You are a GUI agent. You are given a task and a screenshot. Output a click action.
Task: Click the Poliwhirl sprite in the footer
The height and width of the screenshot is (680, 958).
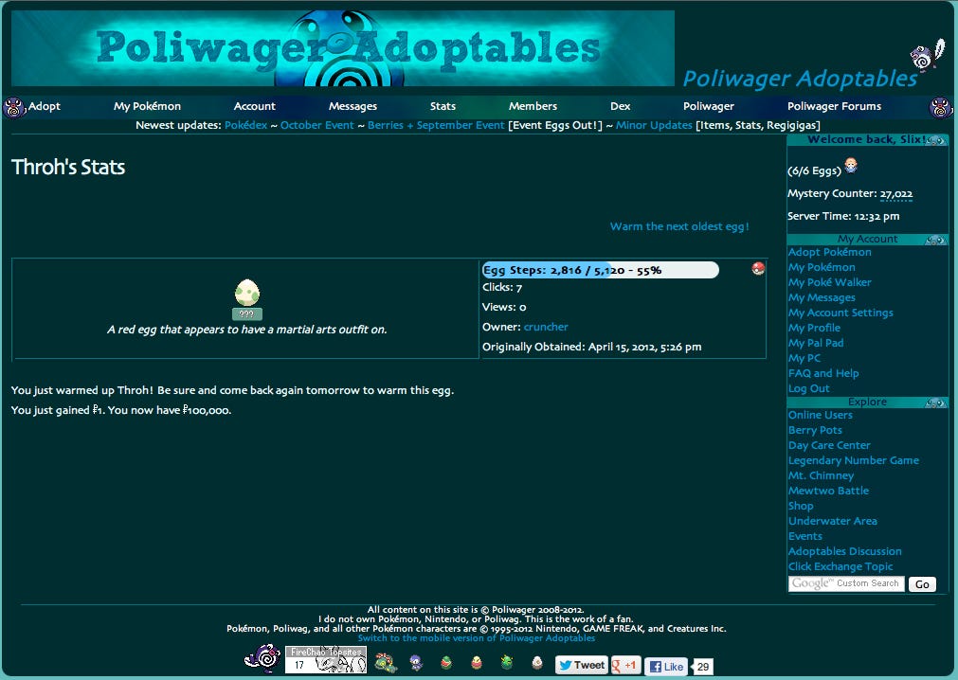pos(263,658)
